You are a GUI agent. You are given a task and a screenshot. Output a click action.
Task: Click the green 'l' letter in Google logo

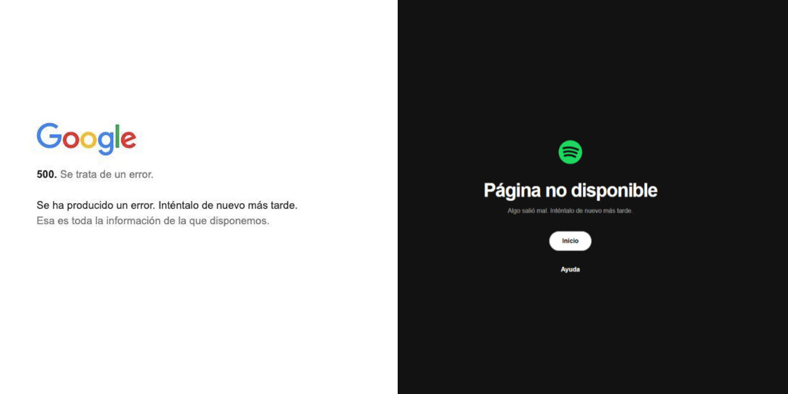(118, 136)
